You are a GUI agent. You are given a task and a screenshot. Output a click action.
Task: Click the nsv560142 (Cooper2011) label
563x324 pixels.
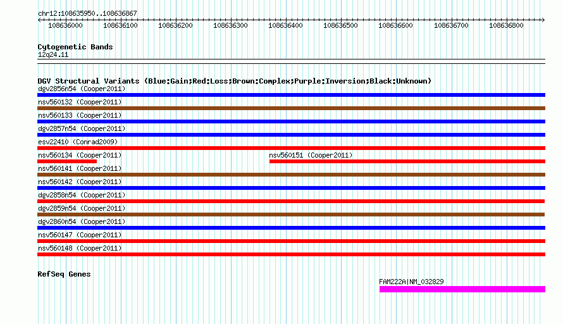pos(80,182)
